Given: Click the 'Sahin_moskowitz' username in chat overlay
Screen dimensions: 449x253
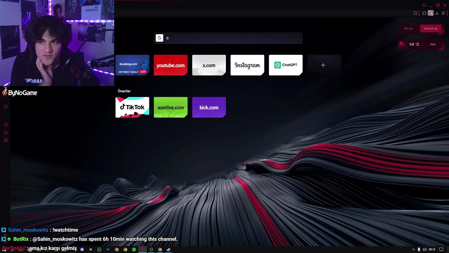Looking at the screenshot, I should (28, 230).
